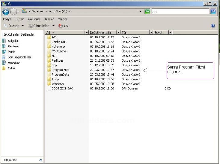Click the 8 KB size value
Image resolution: width=220 pixels, height=164 pixels.
(168, 88)
